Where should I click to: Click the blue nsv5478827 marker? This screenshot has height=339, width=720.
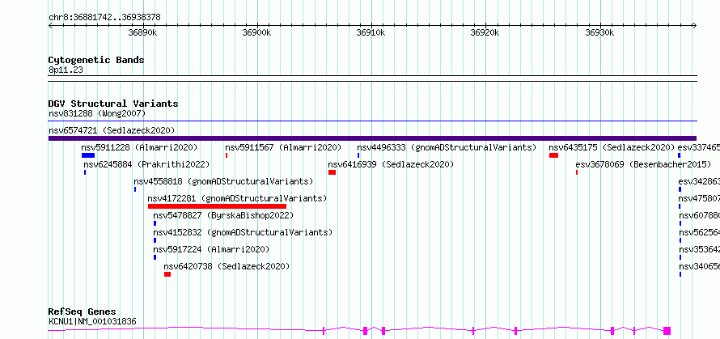(x=155, y=223)
